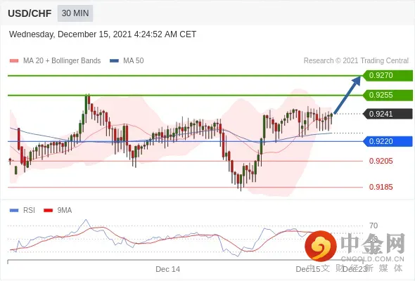The image size is (415, 281).
Task: Select the 0.9255 resistance price tag
Action: pyautogui.click(x=388, y=95)
